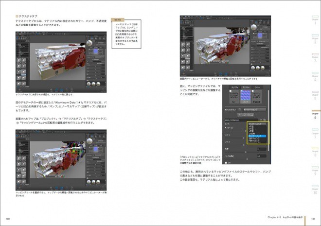Select the empty 不透明度 texture slot
Image resolution: width=321 pixels, height=226 pixels.
[256, 97]
